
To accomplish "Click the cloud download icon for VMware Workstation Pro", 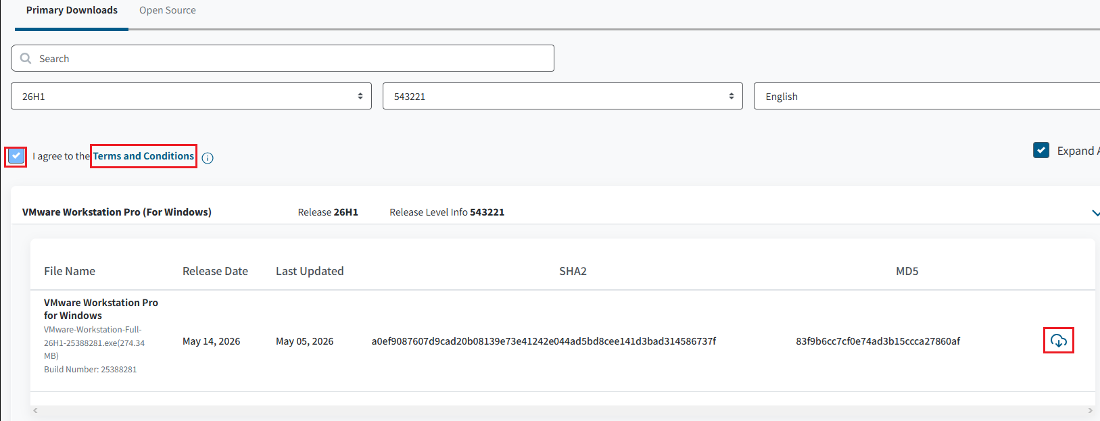I will pos(1059,341).
